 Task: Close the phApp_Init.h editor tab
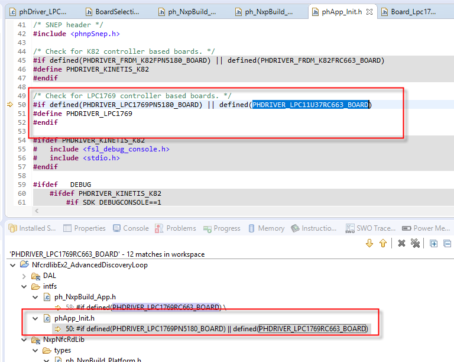(x=369, y=12)
